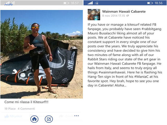Viewport: 167px width, 125px height.
Task: Open the kitesurfer photo in full view
Action: [x=41, y=54]
